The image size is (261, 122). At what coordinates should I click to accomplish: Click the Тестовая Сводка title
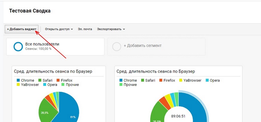(30, 11)
